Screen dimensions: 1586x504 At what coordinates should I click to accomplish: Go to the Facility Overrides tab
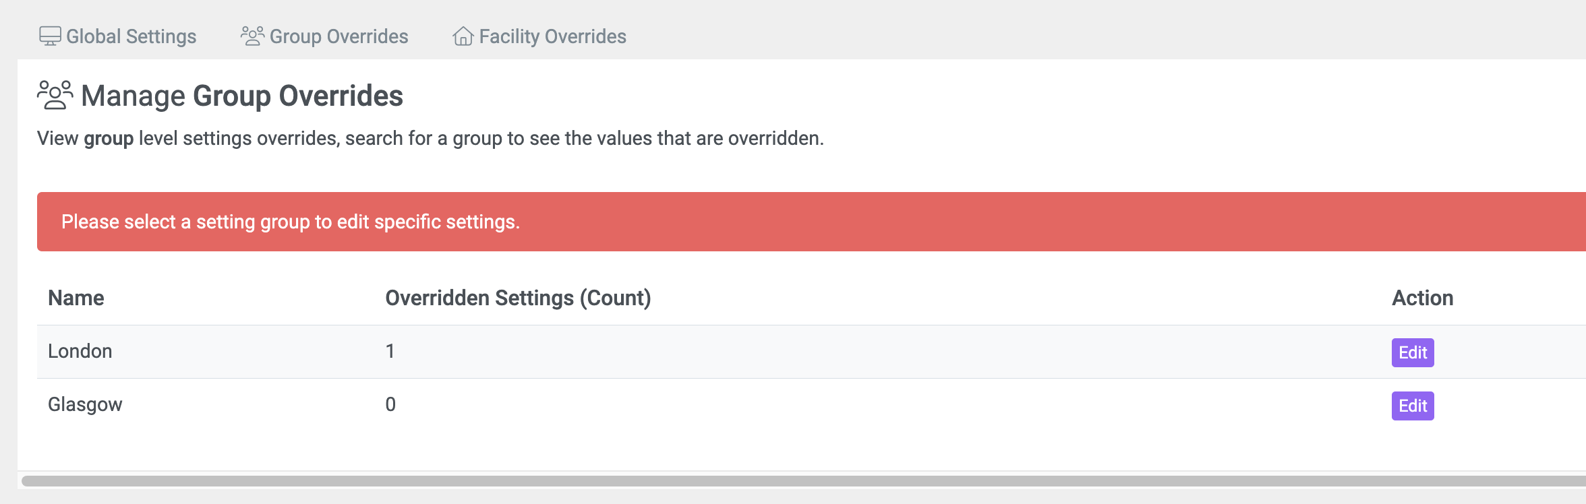click(x=539, y=36)
